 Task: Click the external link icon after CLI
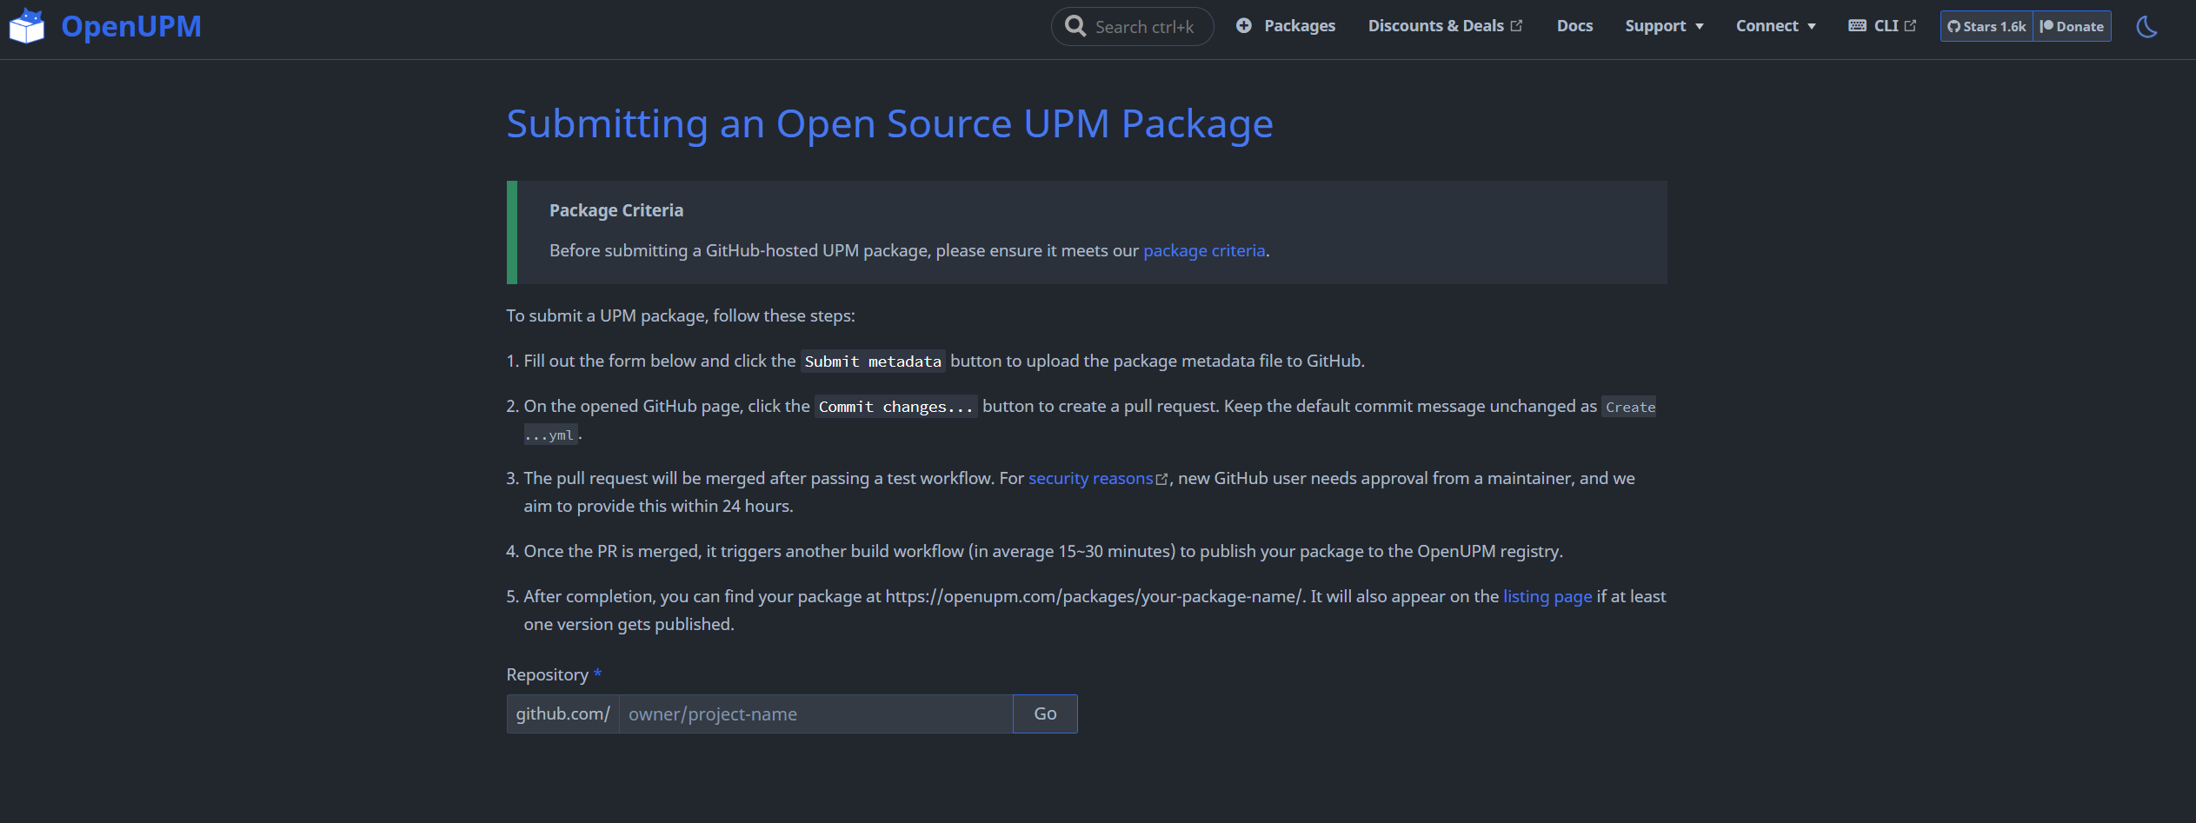pyautogui.click(x=1910, y=26)
